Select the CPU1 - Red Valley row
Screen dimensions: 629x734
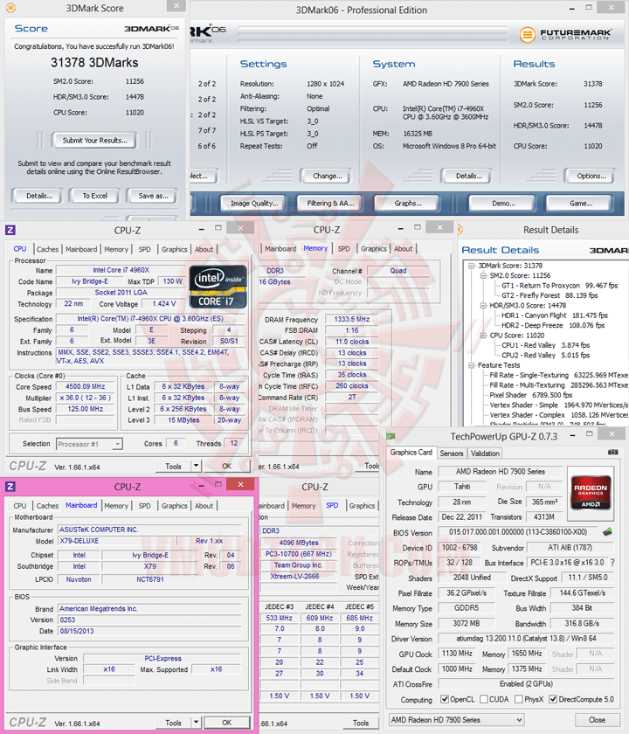(x=546, y=345)
